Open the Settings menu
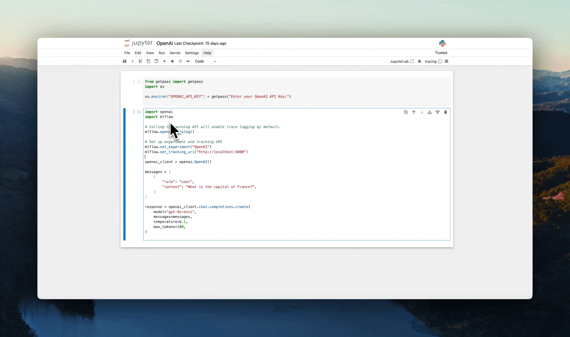Viewport: 570px width, 337px height. tap(192, 53)
